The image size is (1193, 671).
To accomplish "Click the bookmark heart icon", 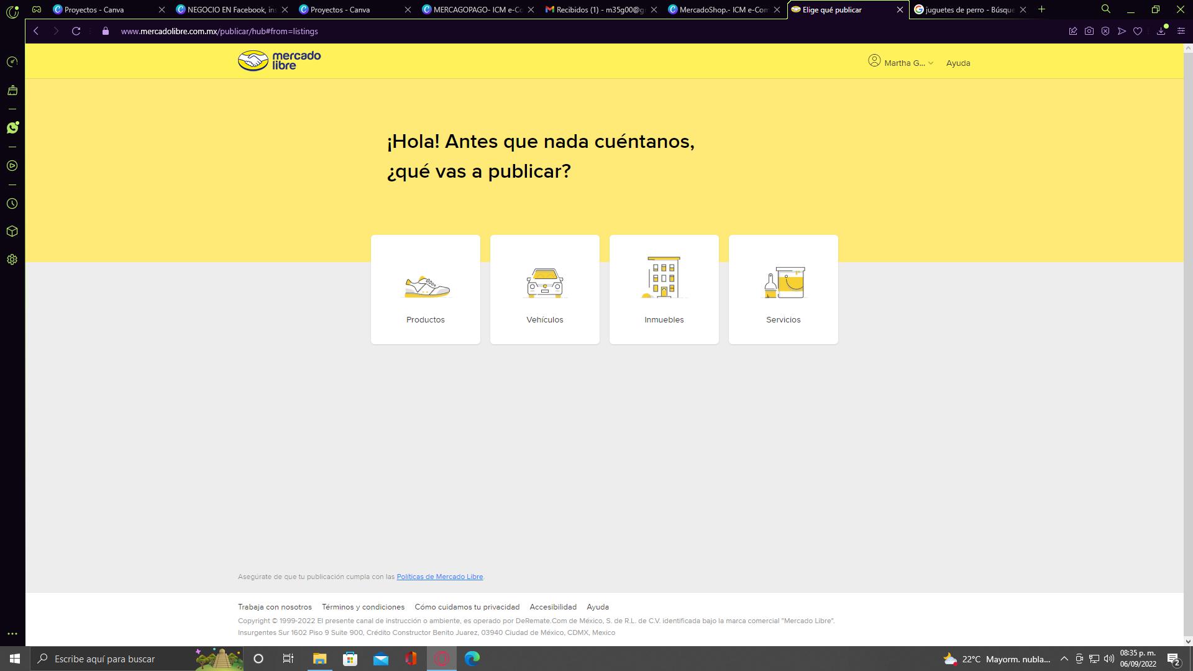I will click(x=1138, y=31).
